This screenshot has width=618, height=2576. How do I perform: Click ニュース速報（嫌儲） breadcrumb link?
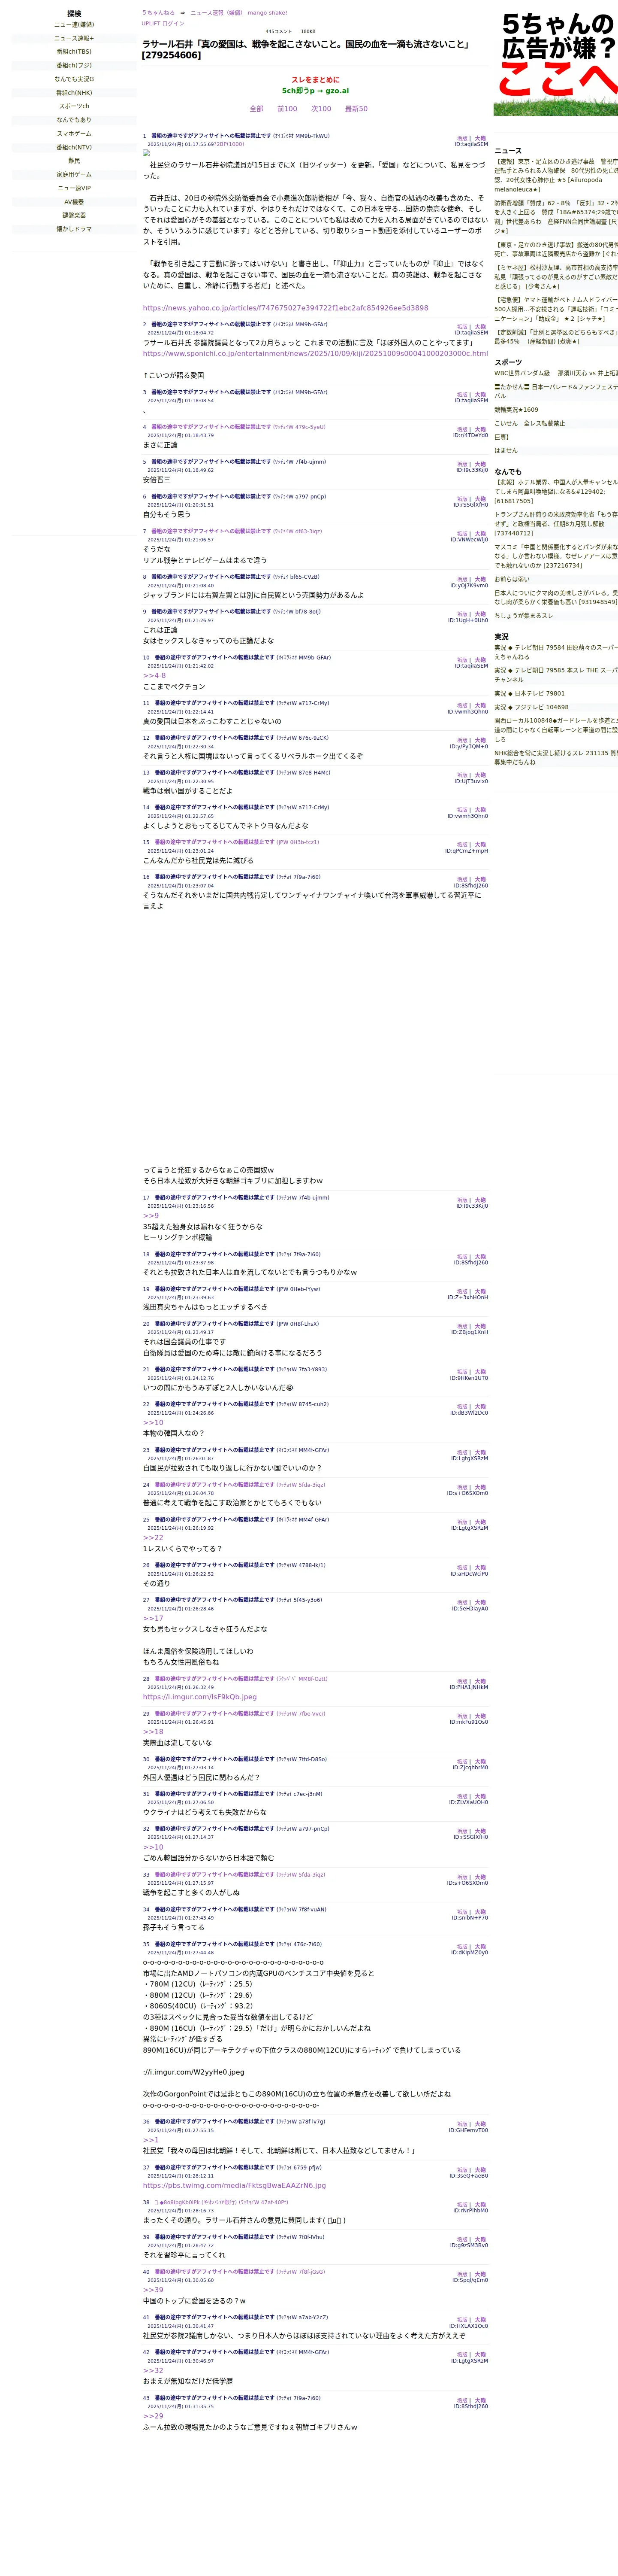pyautogui.click(x=217, y=13)
